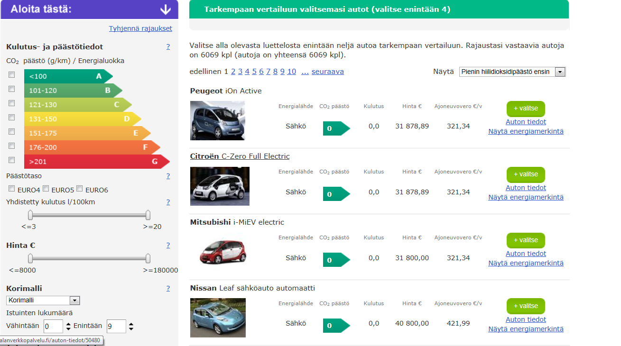The image size is (621, 346).
Task: Check the <100 emissions checkbox
Action: tap(12, 74)
